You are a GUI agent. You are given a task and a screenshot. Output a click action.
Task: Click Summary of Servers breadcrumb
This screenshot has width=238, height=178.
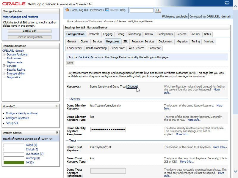115,21
